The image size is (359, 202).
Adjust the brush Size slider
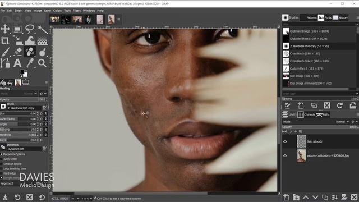(x=19, y=113)
